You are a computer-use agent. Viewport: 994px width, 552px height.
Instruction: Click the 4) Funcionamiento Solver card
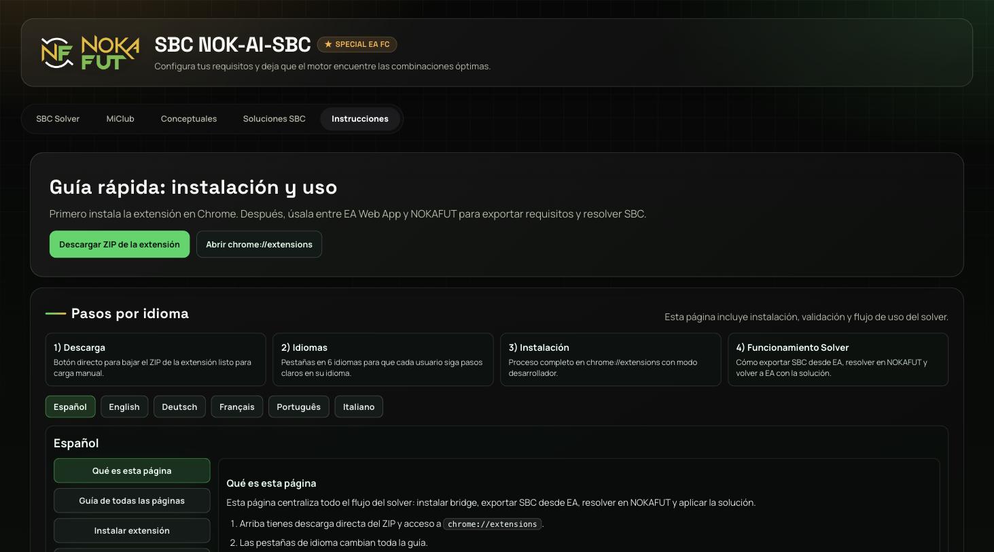838,359
